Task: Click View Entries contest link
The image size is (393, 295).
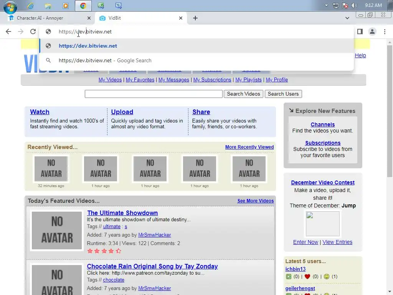Action: pos(337,242)
